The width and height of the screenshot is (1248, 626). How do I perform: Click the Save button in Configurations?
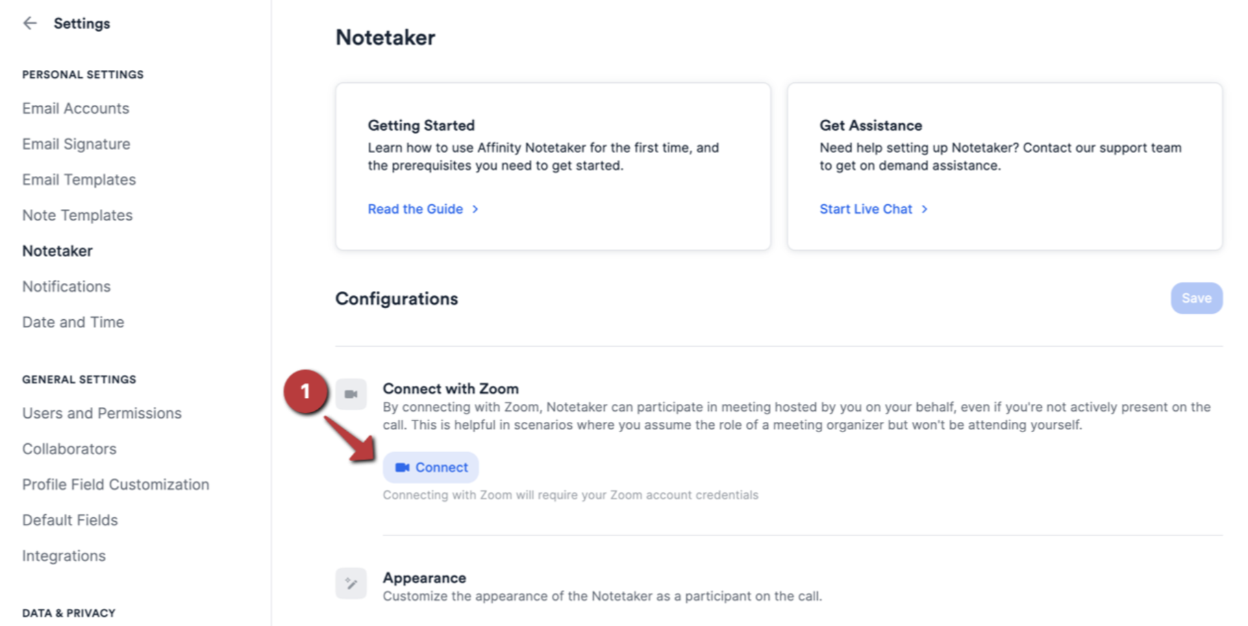[x=1196, y=299]
